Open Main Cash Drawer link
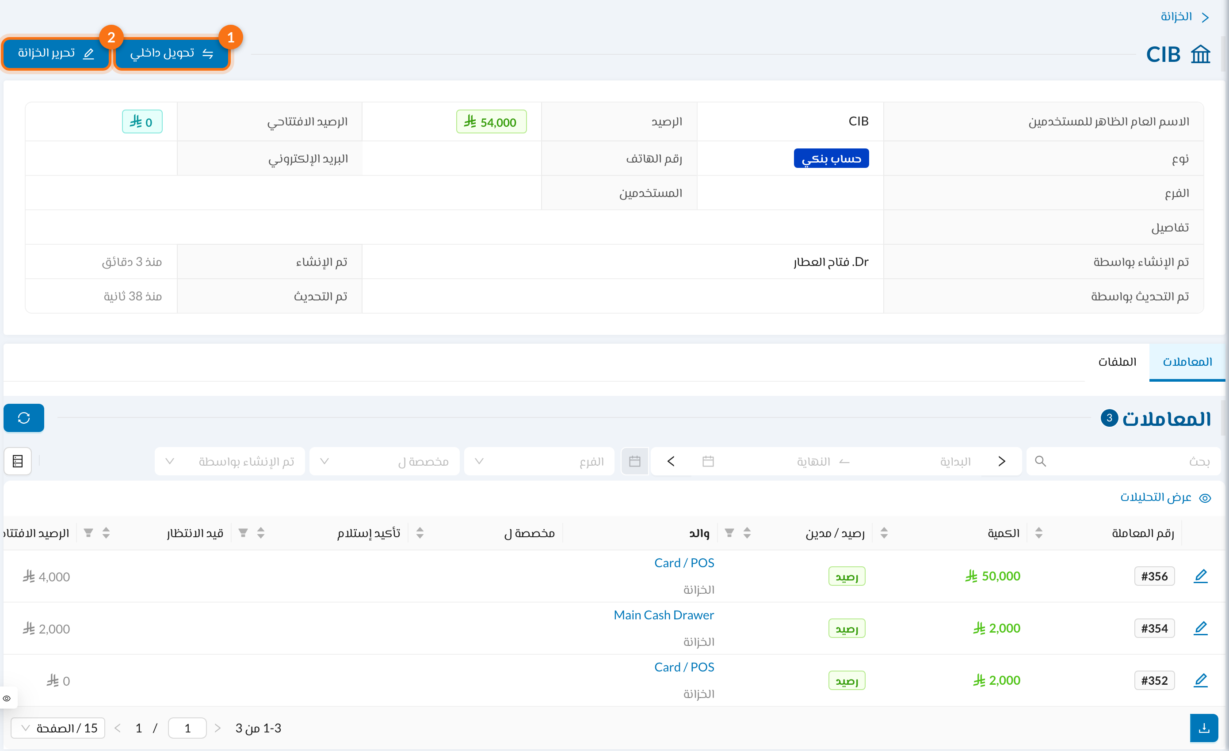Viewport: 1229px width, 751px height. [664, 615]
